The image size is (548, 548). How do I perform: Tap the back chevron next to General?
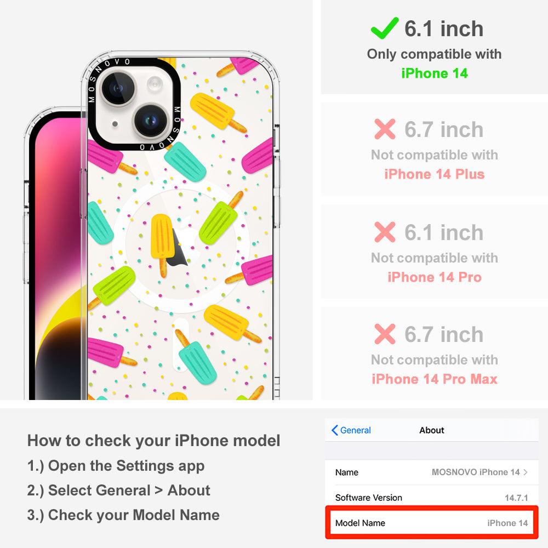click(334, 430)
